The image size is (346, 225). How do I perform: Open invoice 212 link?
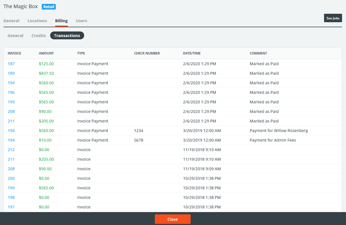(x=11, y=150)
